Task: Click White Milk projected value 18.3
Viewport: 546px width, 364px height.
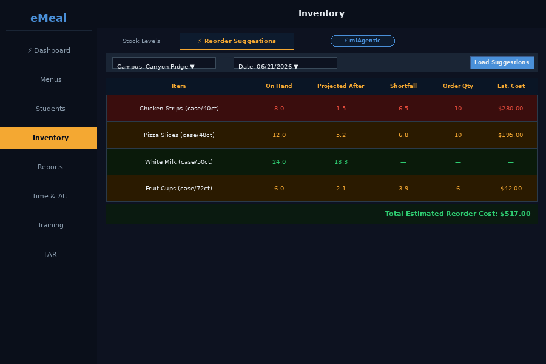Action: tap(341, 162)
